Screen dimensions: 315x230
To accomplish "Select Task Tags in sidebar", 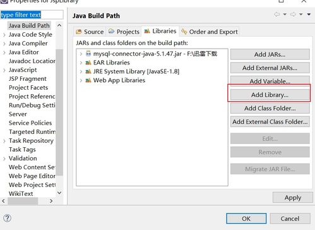I will click(x=22, y=150).
